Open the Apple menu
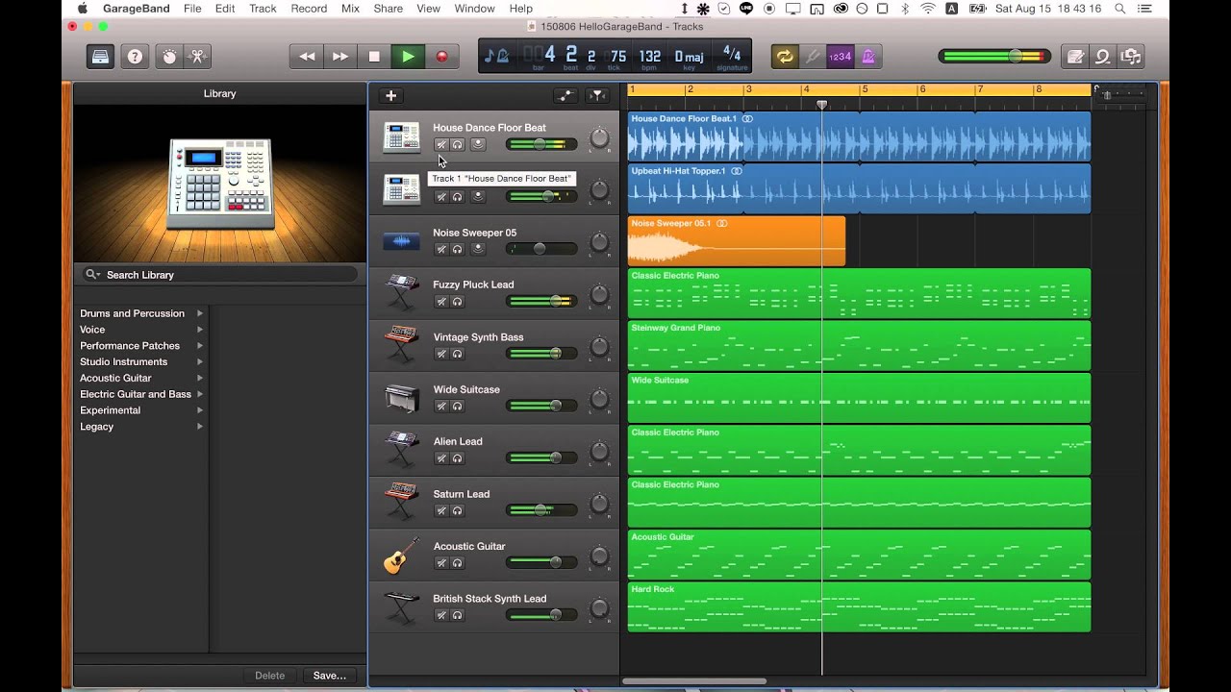 pos(82,9)
